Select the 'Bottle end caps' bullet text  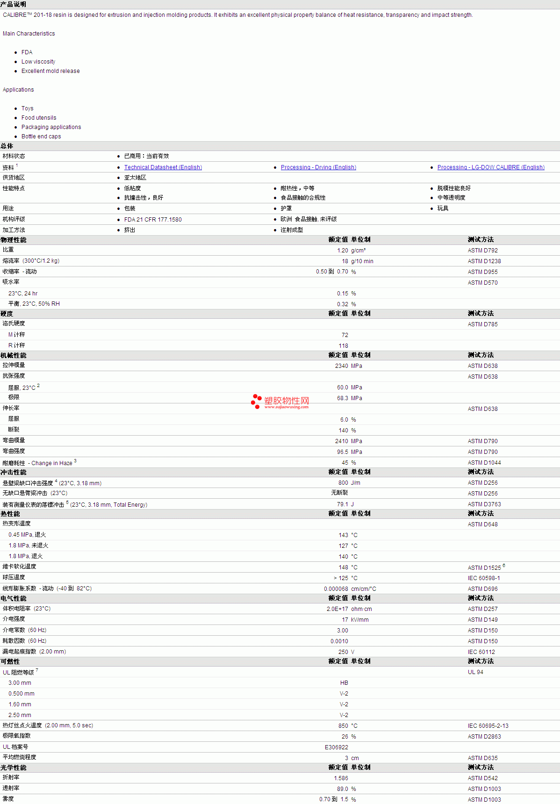41,136
